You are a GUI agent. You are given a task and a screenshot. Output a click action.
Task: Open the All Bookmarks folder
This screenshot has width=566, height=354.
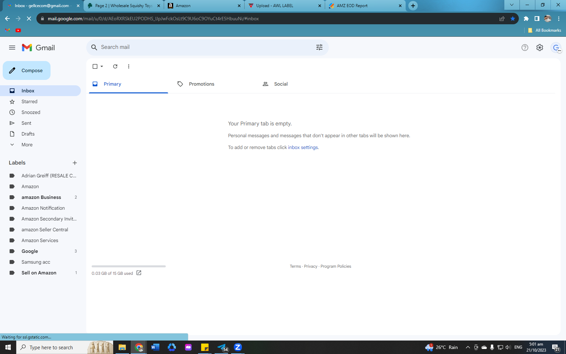click(544, 30)
